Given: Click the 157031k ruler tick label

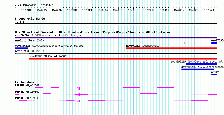Looking at the screenshot, I should click(26, 10).
